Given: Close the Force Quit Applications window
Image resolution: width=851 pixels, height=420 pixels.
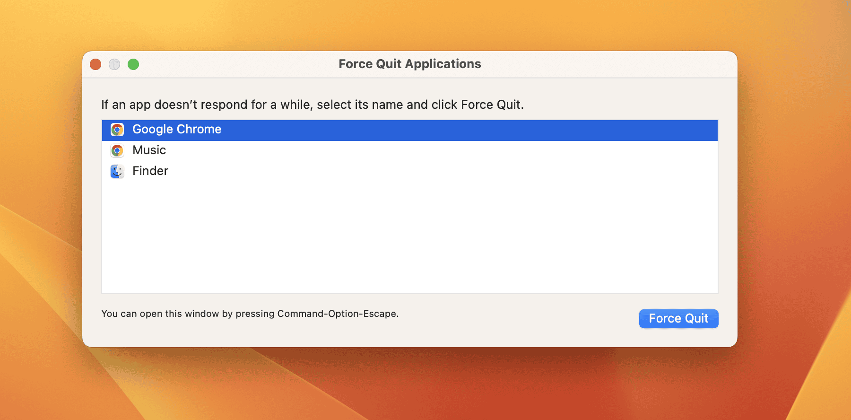Looking at the screenshot, I should pyautogui.click(x=96, y=64).
